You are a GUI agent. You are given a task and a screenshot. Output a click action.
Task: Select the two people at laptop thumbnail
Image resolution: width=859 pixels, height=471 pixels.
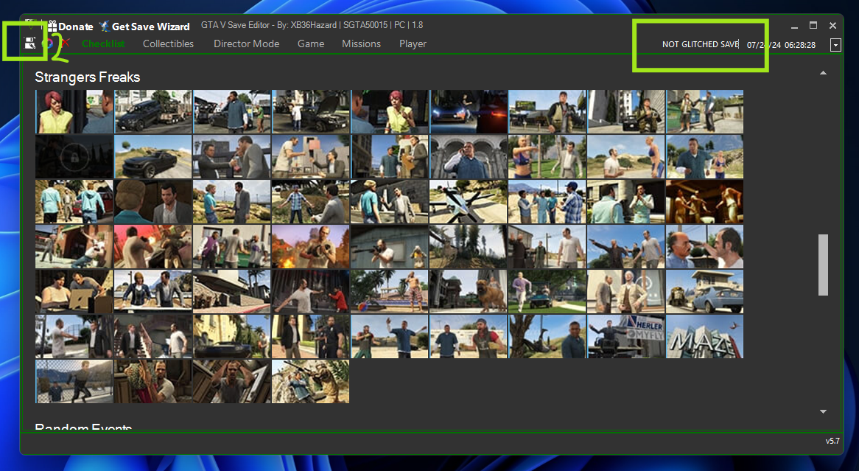[74, 292]
